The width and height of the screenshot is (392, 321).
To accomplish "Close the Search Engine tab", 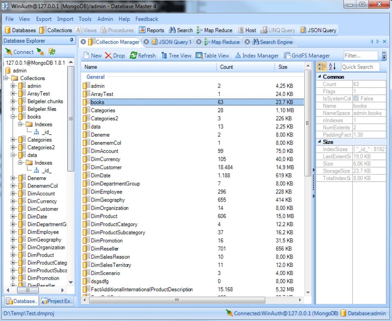I will pyautogui.click(x=247, y=42).
